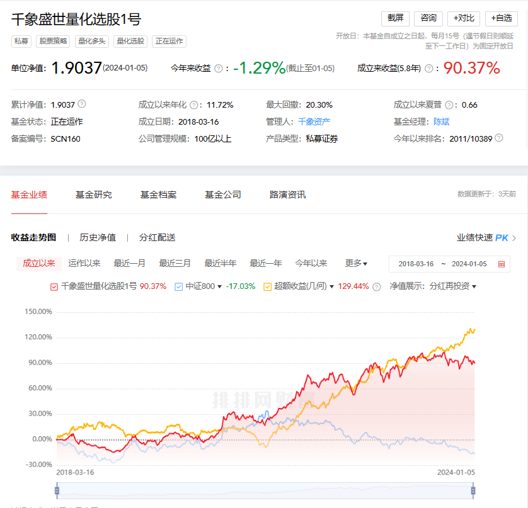
Task: Select the 今年以来 period
Action: (x=311, y=263)
